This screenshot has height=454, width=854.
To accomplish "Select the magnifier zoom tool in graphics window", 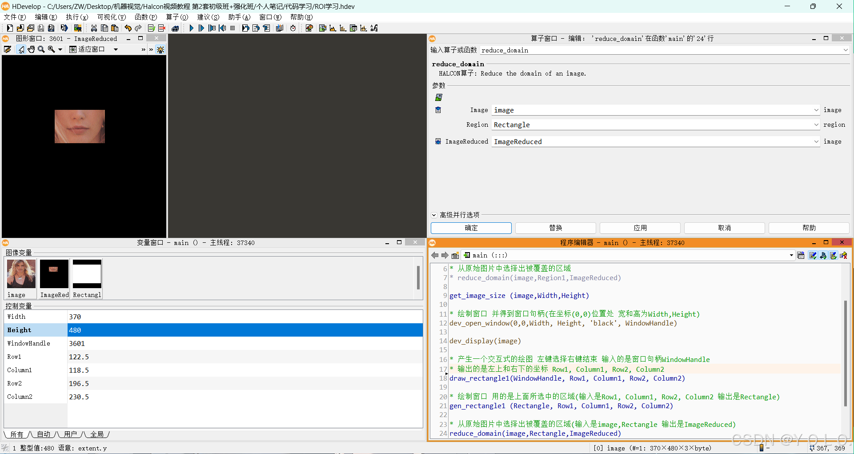I will click(41, 49).
